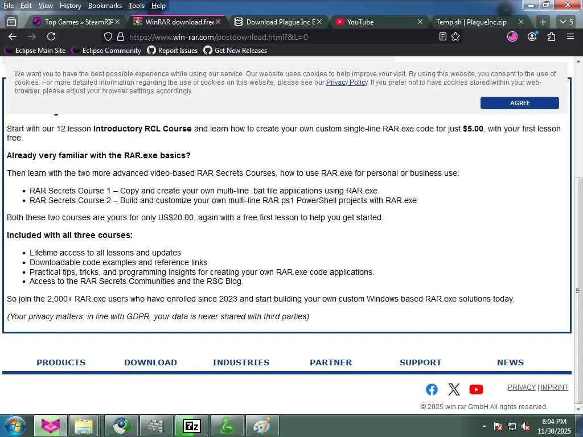The height and width of the screenshot is (437, 583).
Task: Open the DOWNLOAD footer menu
Action: 150,362
